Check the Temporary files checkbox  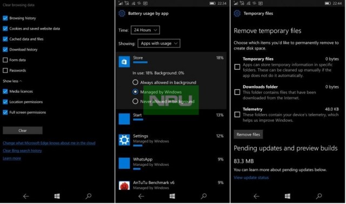click(x=237, y=67)
